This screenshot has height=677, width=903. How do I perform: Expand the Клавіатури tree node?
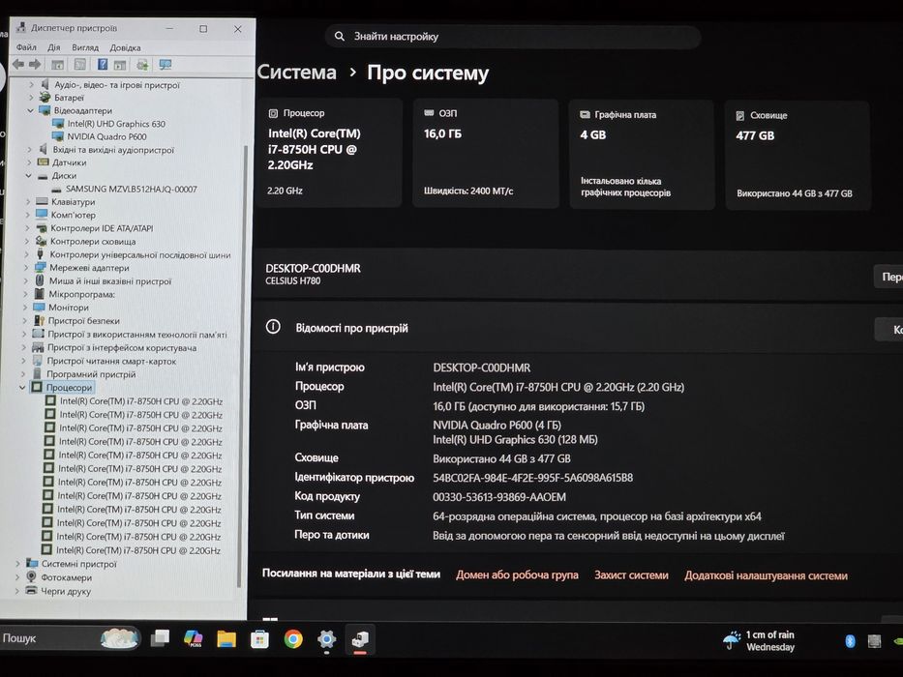coord(28,202)
